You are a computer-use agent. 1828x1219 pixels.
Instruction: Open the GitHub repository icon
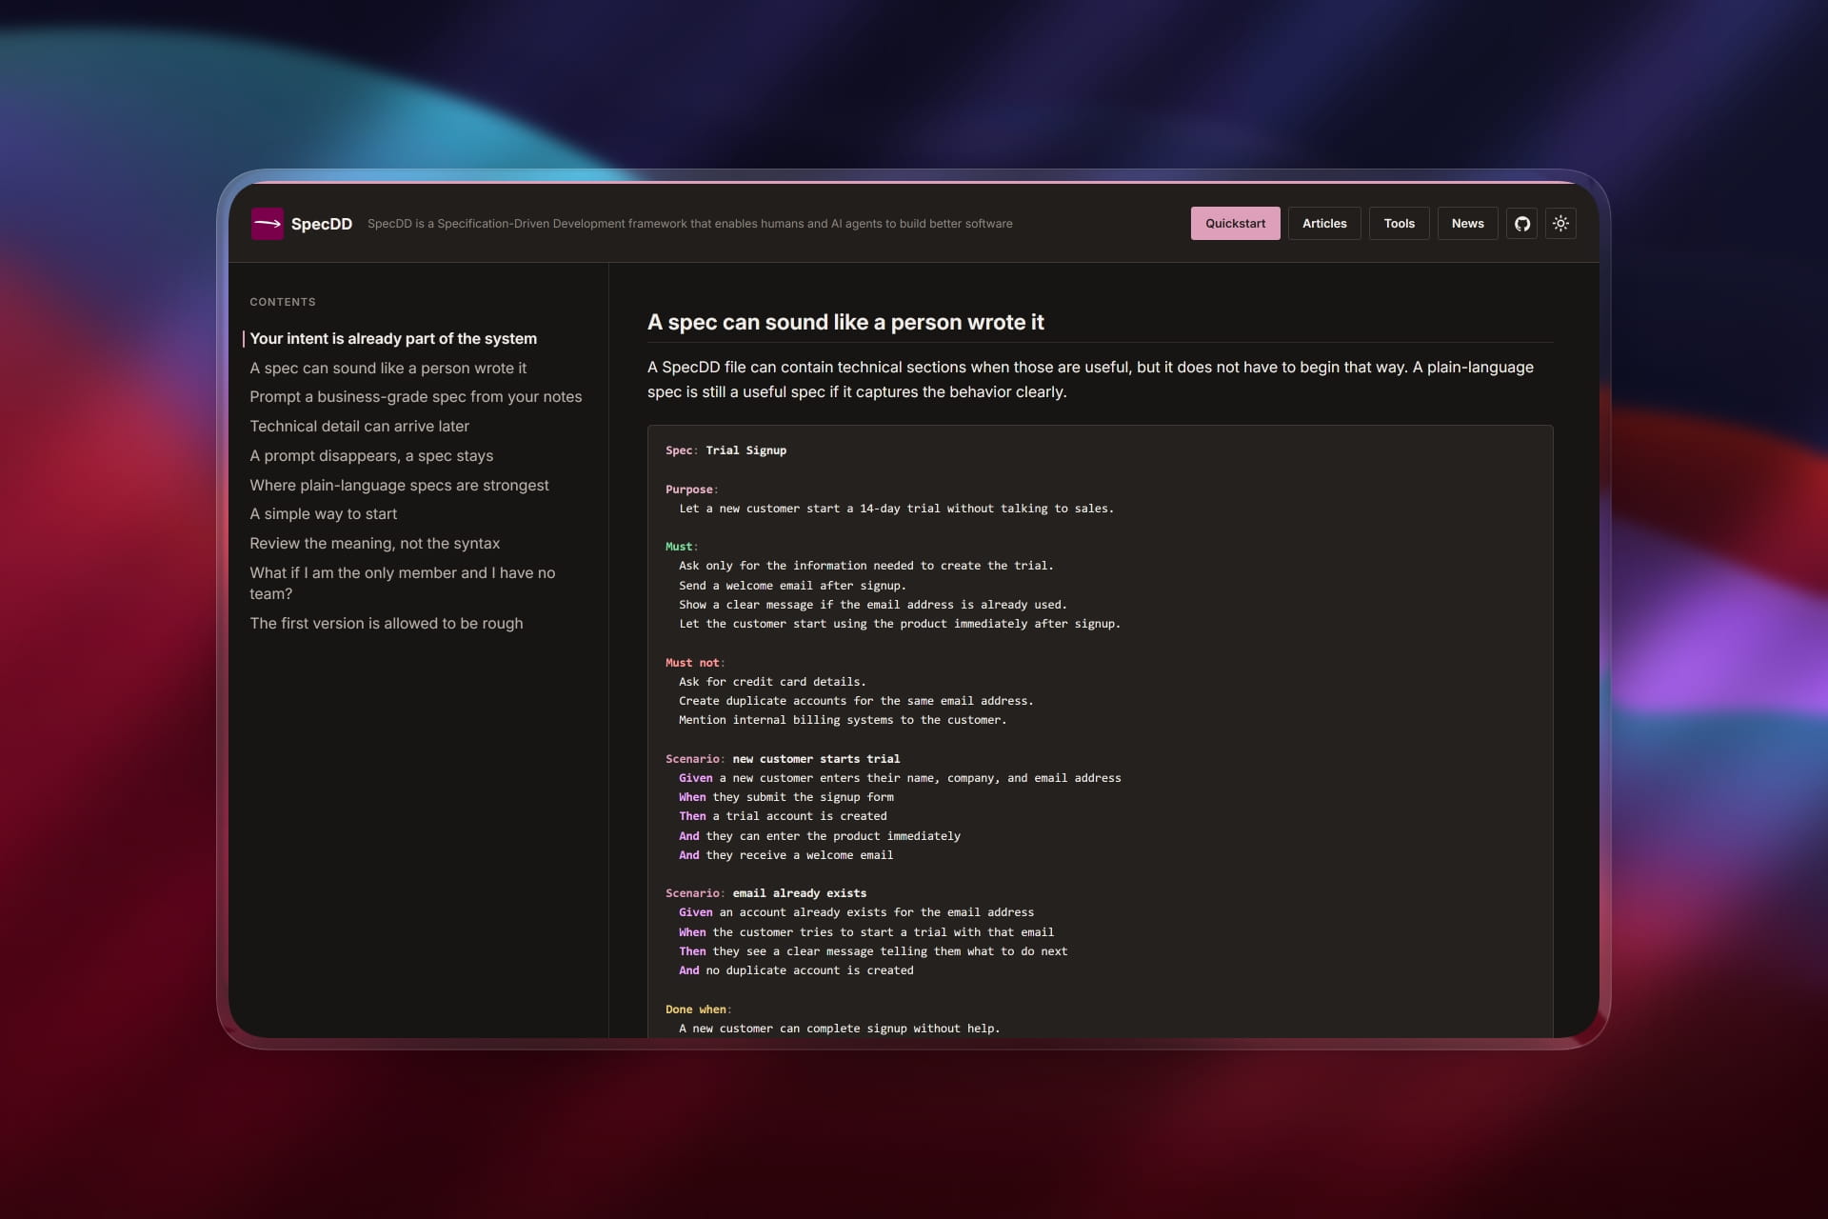click(x=1522, y=224)
